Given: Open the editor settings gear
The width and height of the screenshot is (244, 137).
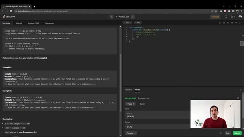Looking at the screenshot, I should point(236,23).
